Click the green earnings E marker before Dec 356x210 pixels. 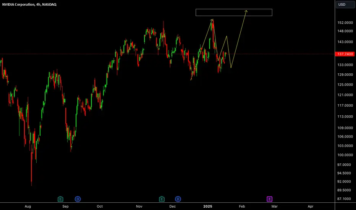(162, 199)
